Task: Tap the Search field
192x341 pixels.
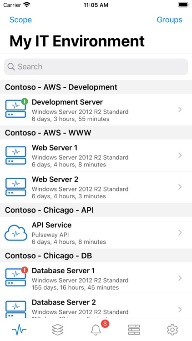Action: [x=96, y=67]
